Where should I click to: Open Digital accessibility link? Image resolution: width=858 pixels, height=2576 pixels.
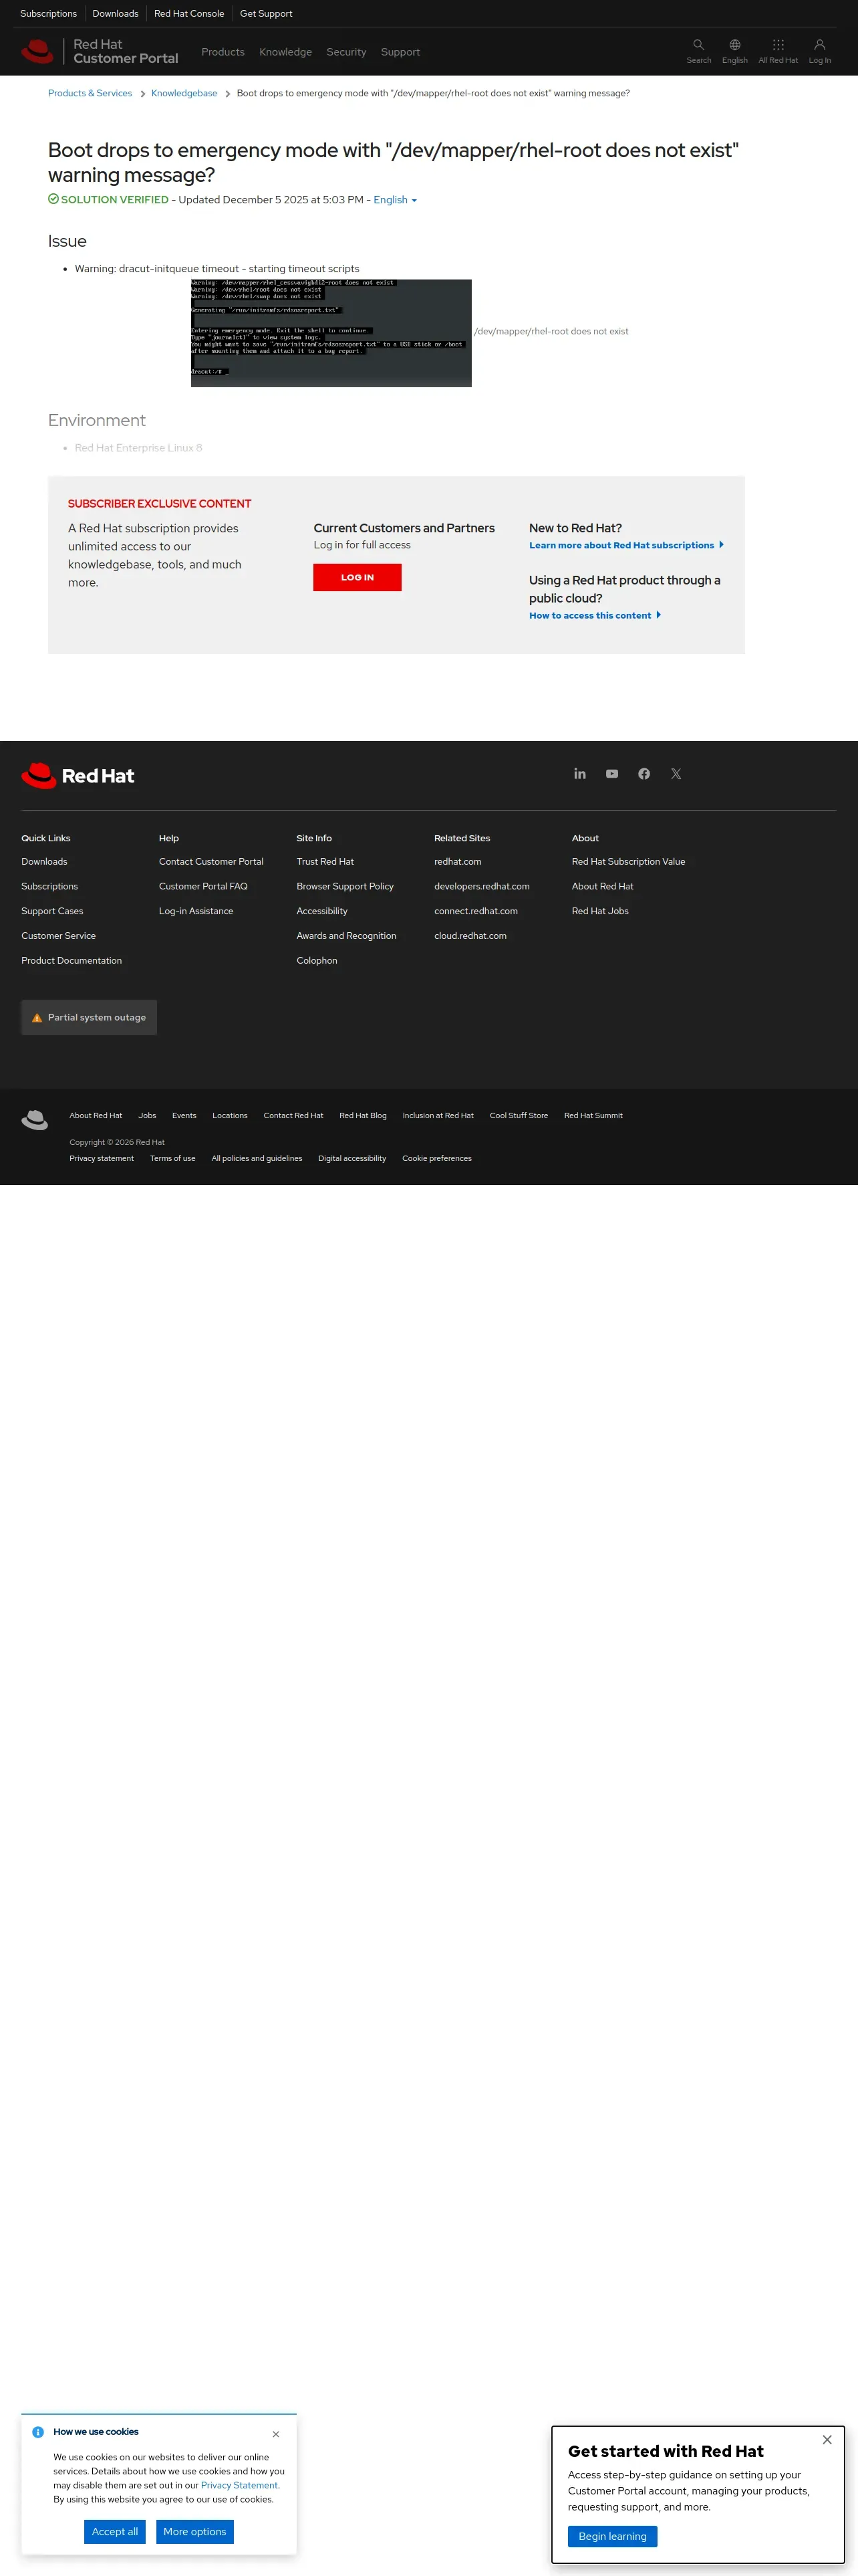pyautogui.click(x=351, y=1158)
